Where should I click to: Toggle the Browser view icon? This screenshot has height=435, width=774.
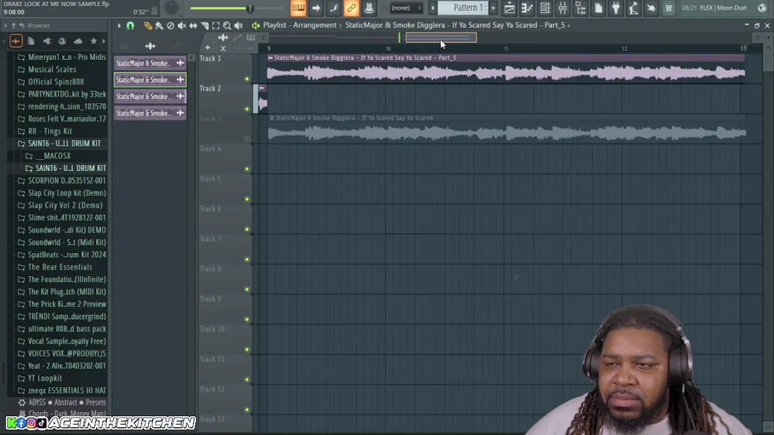click(x=580, y=8)
